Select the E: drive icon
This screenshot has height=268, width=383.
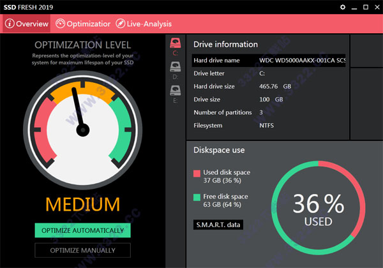tap(175, 91)
